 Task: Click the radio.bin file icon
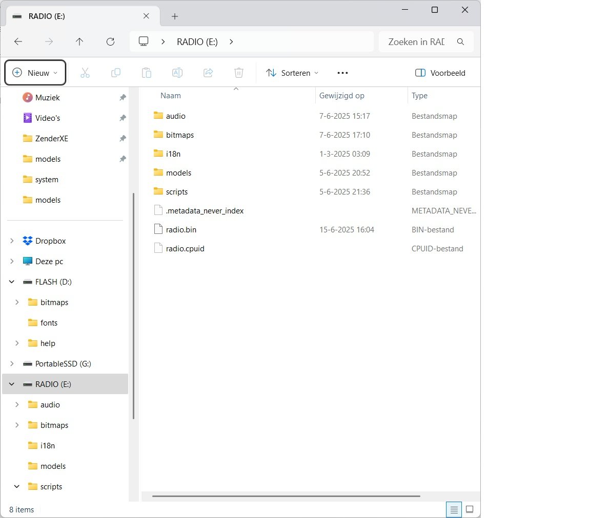coord(158,229)
